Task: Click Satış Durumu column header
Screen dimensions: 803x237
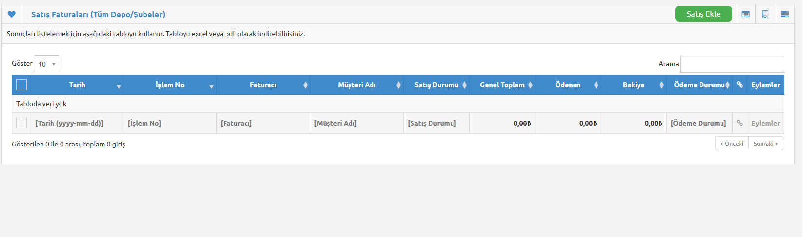Action: [436, 85]
